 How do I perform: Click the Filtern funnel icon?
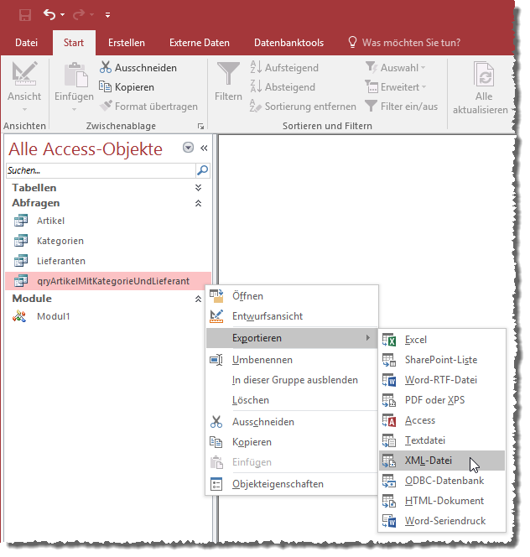[228, 74]
